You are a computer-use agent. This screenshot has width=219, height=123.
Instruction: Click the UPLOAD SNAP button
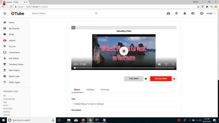click(161, 79)
